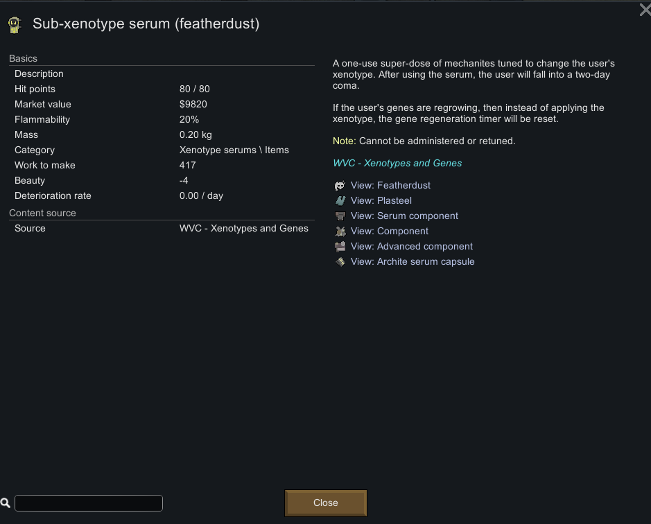
Task: Click the Serum component icon
Action: pyautogui.click(x=340, y=216)
